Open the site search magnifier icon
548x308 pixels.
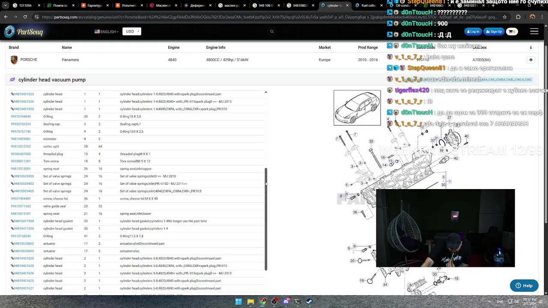(x=272, y=32)
